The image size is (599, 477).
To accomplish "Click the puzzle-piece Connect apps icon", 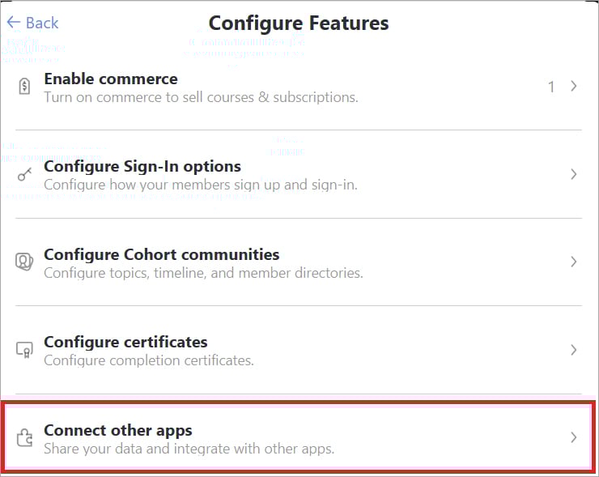I will (24, 438).
